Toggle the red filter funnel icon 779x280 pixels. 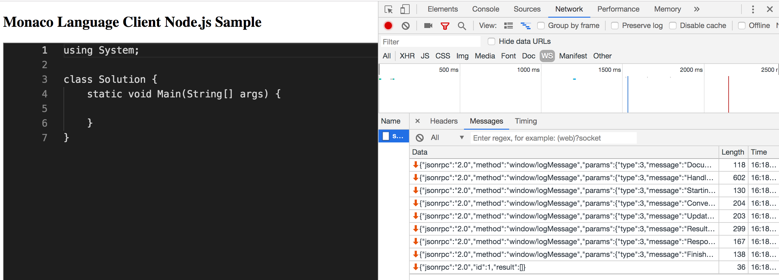(445, 26)
